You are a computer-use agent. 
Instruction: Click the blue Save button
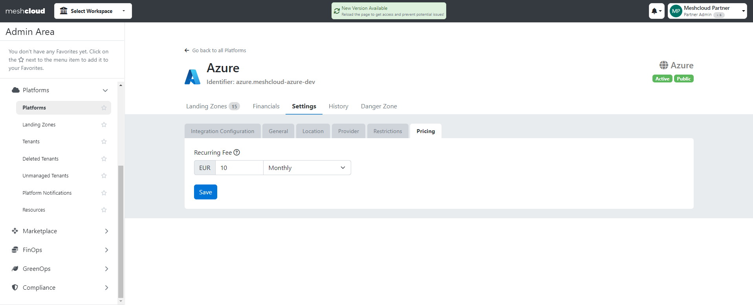pyautogui.click(x=205, y=192)
